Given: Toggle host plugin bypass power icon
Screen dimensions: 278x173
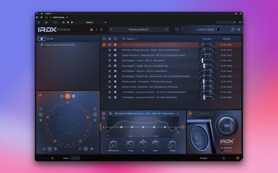Looking at the screenshot, I should coord(39,22).
